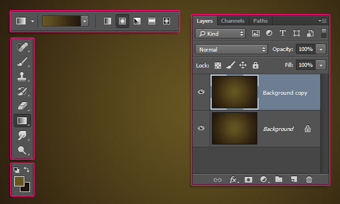Choose the Radial Gradient style
The height and width of the screenshot is (204, 340).
tap(122, 21)
